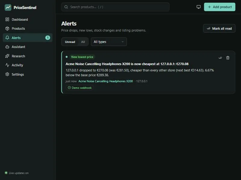Click the alert description mentioning €281.50
Viewport: 241px width, 180px height.
[140, 73]
